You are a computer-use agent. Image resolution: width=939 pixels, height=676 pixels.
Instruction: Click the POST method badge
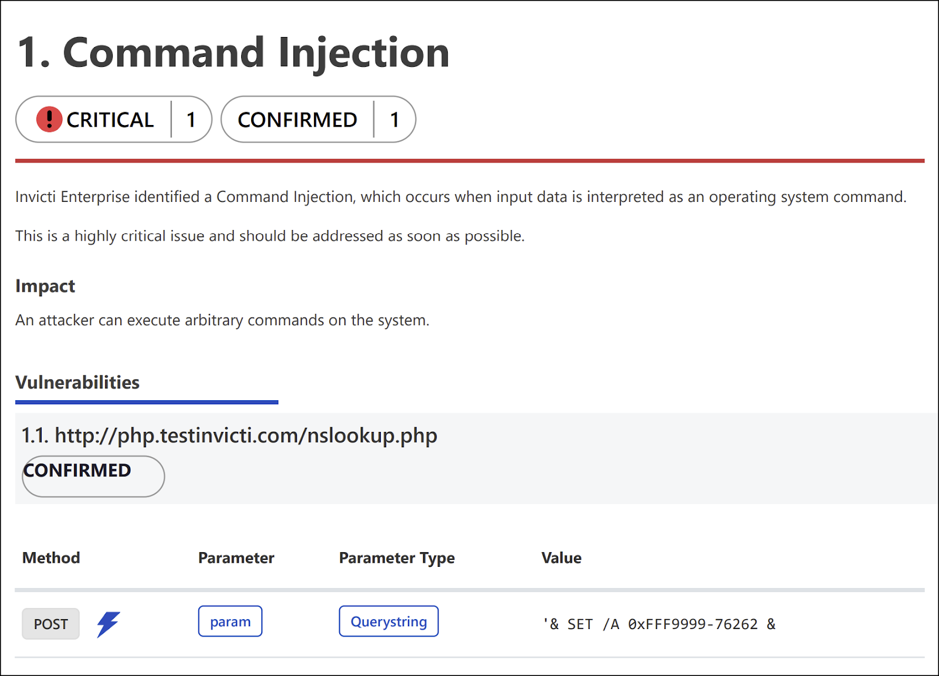(50, 624)
